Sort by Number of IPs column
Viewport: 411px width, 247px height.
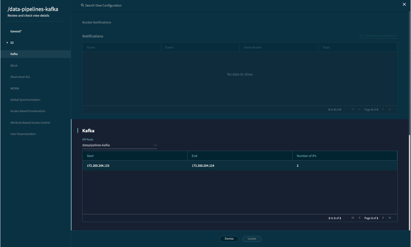pos(306,156)
